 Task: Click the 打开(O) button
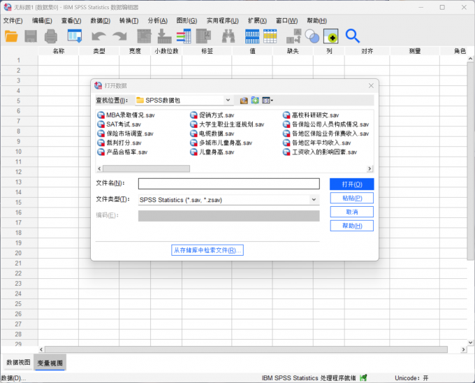coord(351,185)
